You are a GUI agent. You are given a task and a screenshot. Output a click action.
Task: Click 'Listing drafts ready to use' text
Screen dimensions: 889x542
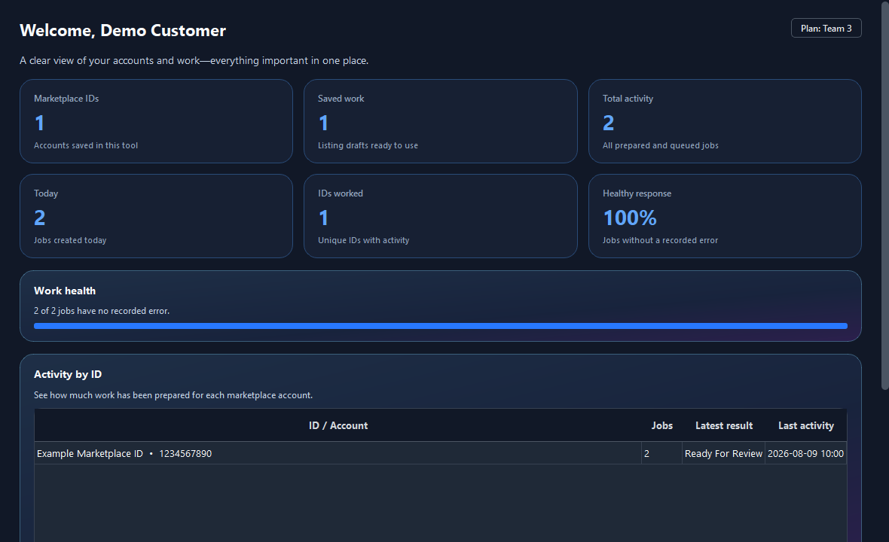pos(368,145)
